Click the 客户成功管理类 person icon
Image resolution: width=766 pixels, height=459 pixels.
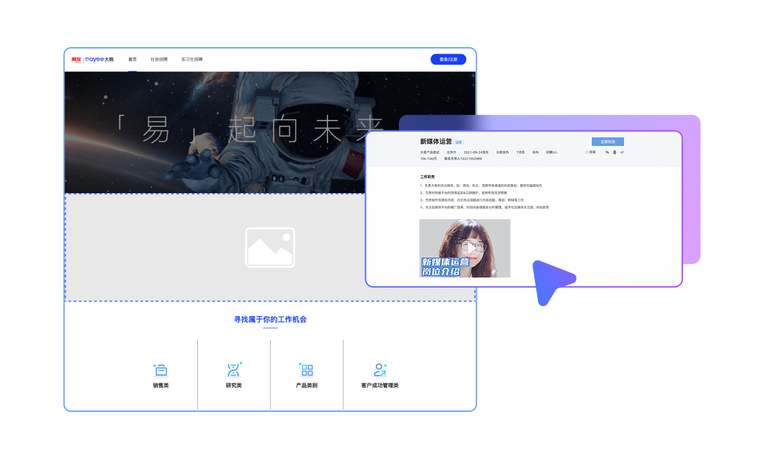click(380, 370)
